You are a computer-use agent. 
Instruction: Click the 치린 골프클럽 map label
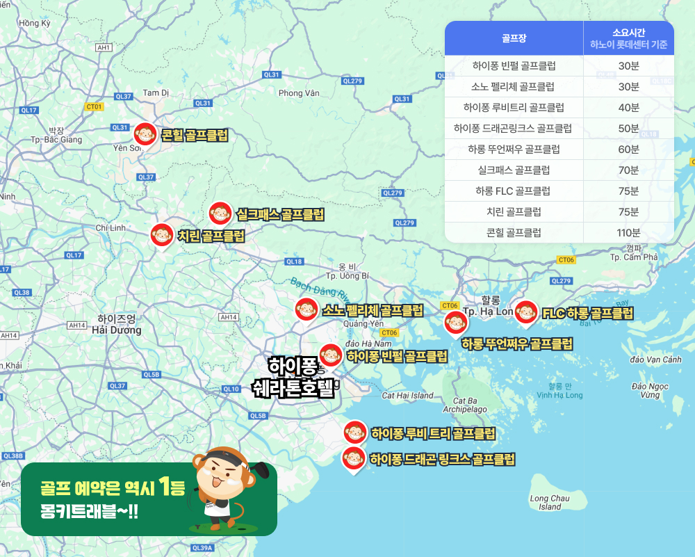pos(211,236)
